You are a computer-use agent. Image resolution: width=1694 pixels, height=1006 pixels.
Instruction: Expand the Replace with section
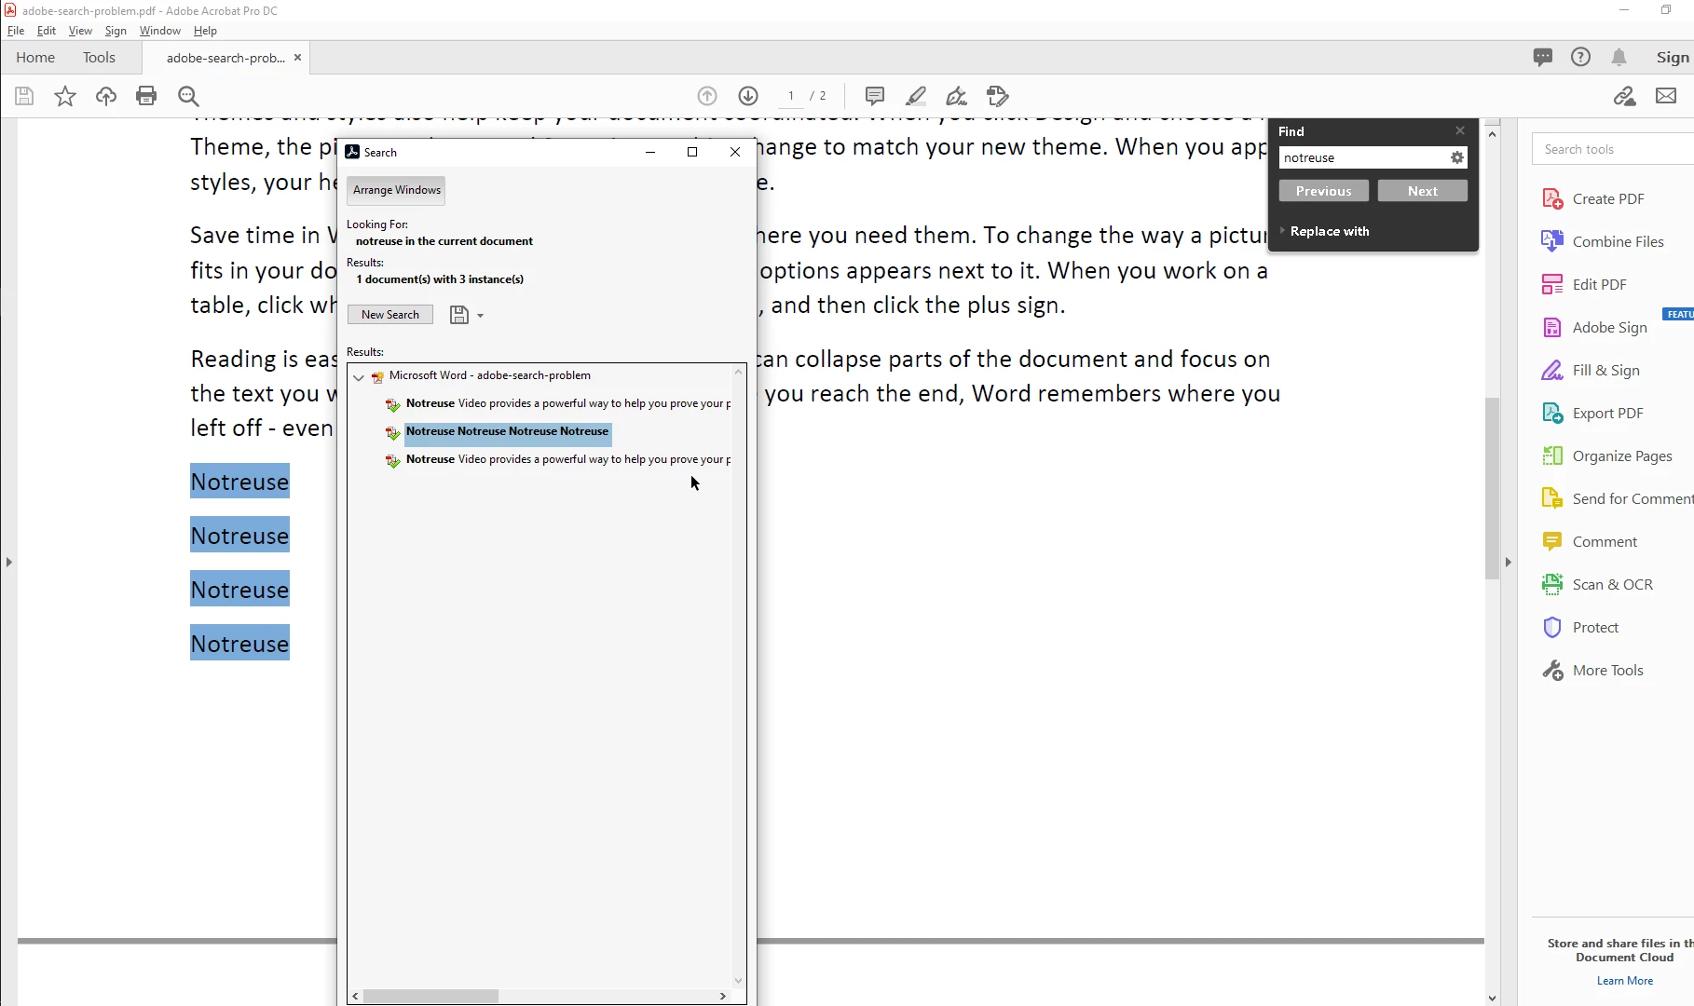point(1324,231)
